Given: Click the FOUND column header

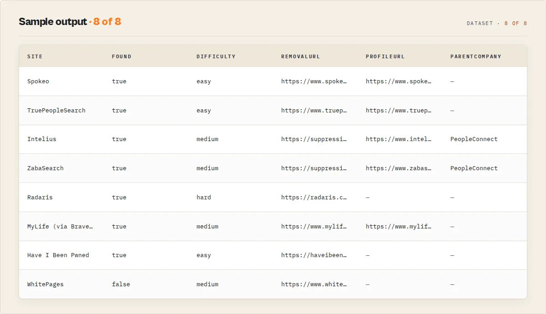Looking at the screenshot, I should [x=121, y=56].
